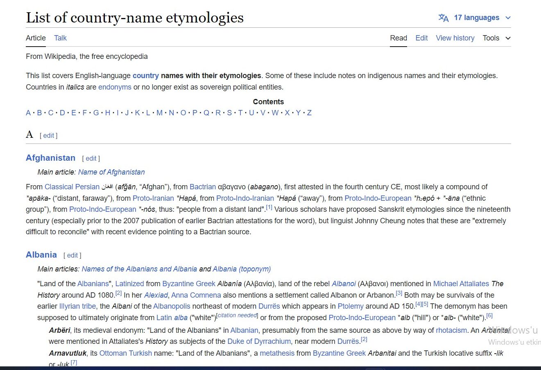Open the View history tab
The image size is (541, 370).
(455, 38)
